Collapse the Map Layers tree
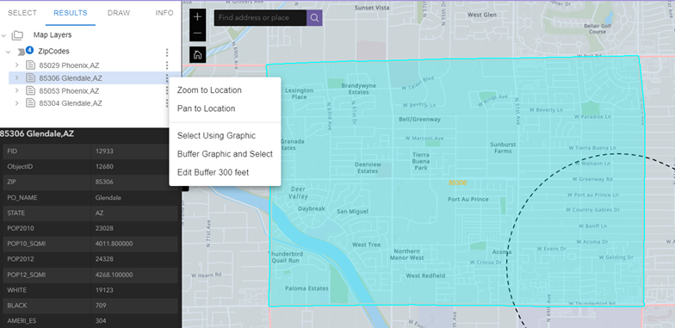This screenshot has height=328, width=675. pyautogui.click(x=3, y=35)
